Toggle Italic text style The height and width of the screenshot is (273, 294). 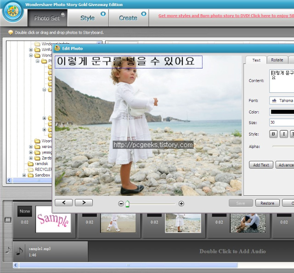pos(284,134)
